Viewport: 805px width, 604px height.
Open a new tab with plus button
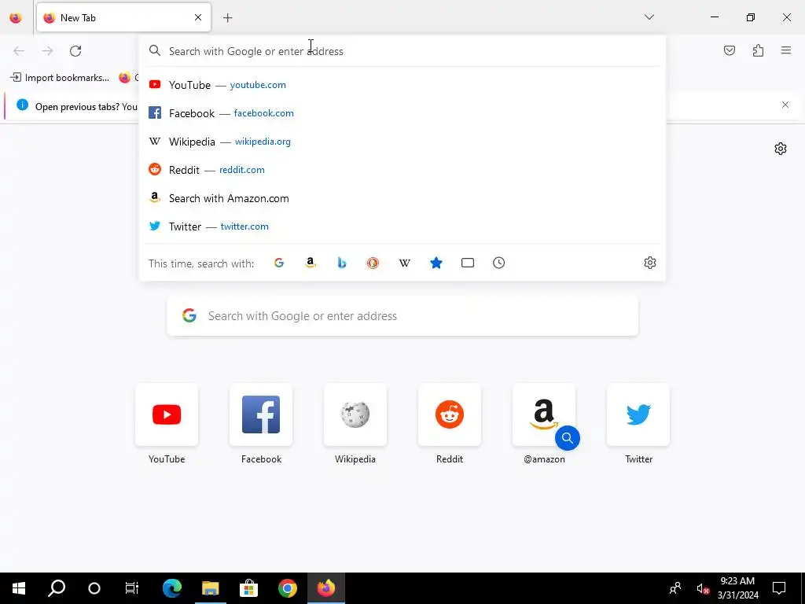[228, 18]
